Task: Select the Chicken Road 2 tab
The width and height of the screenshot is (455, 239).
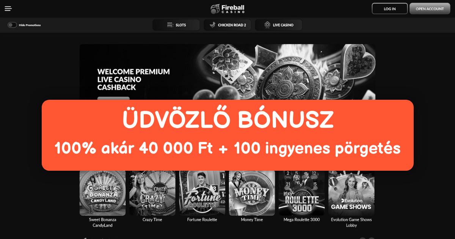Action: pos(227,25)
